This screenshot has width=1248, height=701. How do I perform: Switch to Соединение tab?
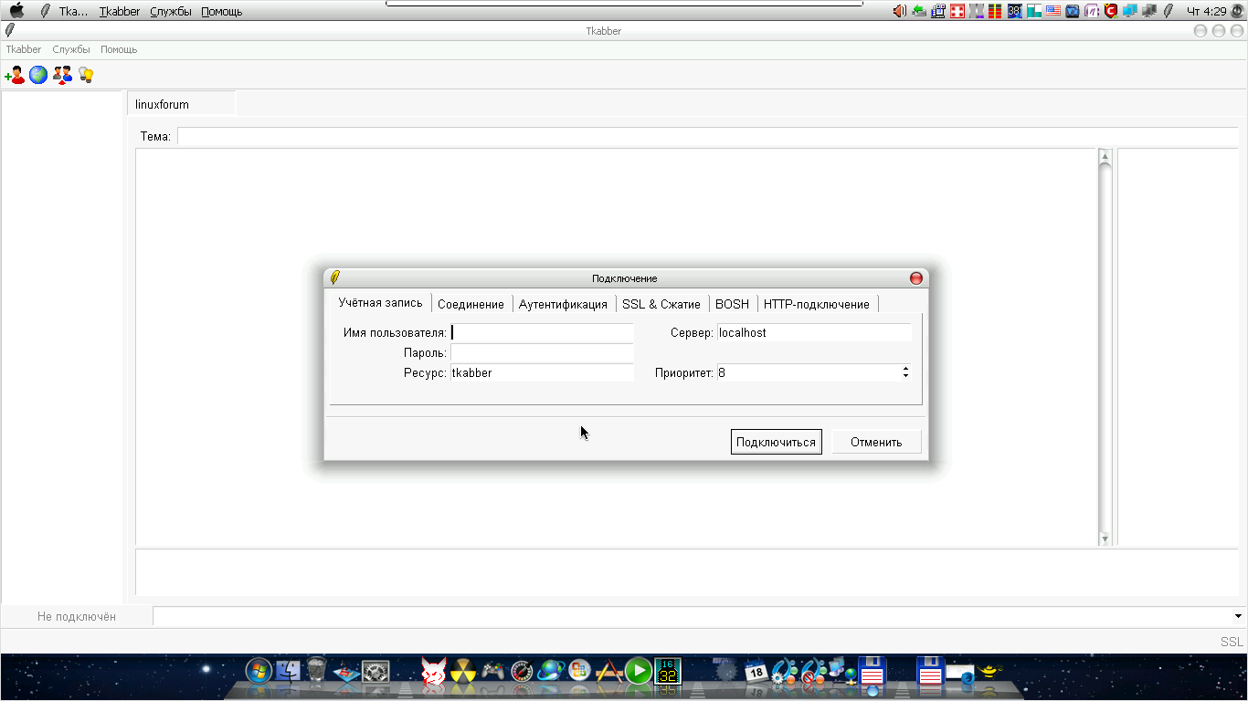coord(471,304)
